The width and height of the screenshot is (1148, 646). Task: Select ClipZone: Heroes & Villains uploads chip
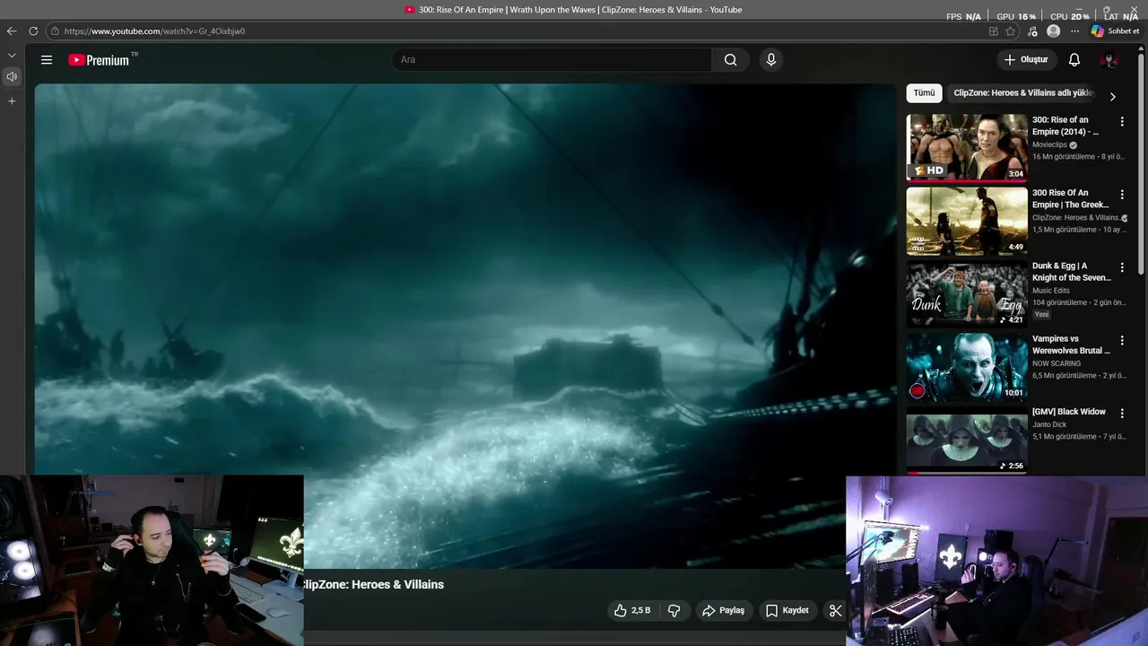pos(1022,93)
